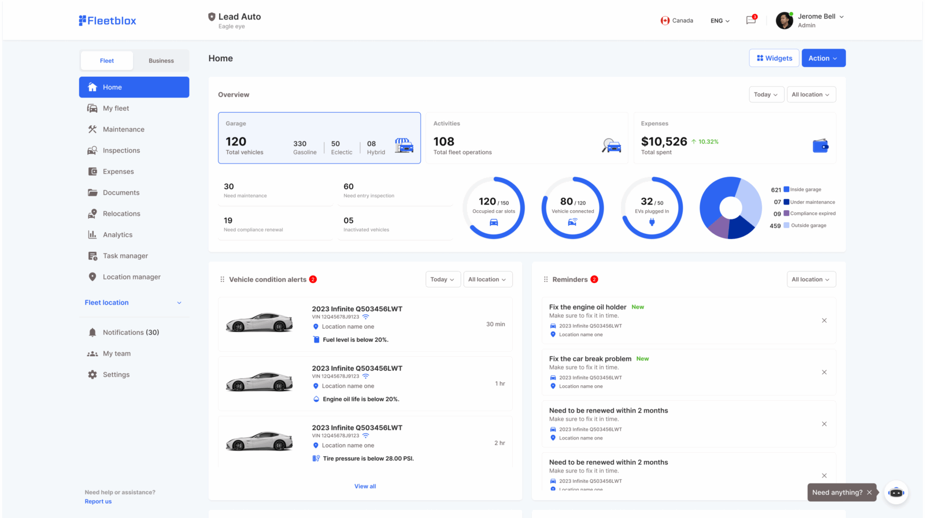Click the '05 Inactivated vehicles' stat

click(x=395, y=225)
